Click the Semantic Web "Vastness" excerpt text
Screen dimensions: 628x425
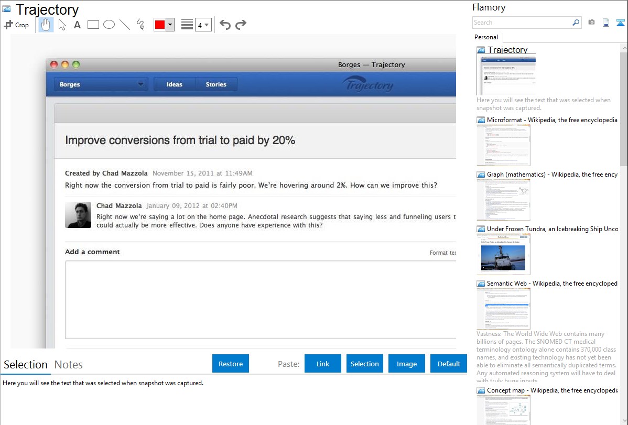click(546, 356)
